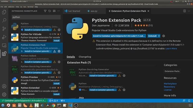Open the Accounts menu icon
This screenshot has width=193, height=108.
coord(4,86)
